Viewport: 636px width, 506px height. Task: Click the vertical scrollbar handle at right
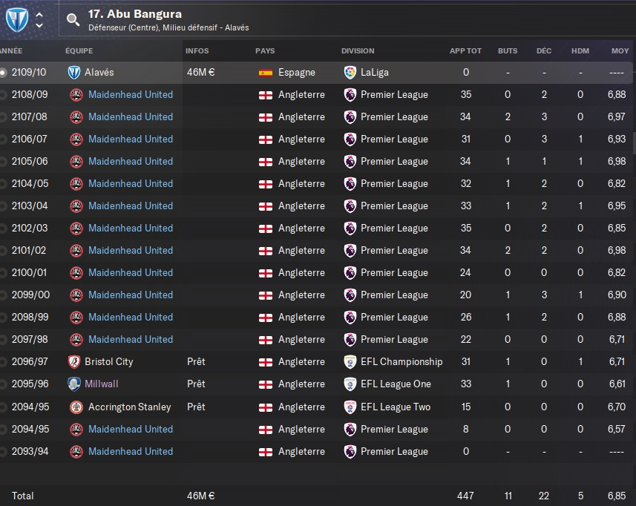pyautogui.click(x=634, y=142)
